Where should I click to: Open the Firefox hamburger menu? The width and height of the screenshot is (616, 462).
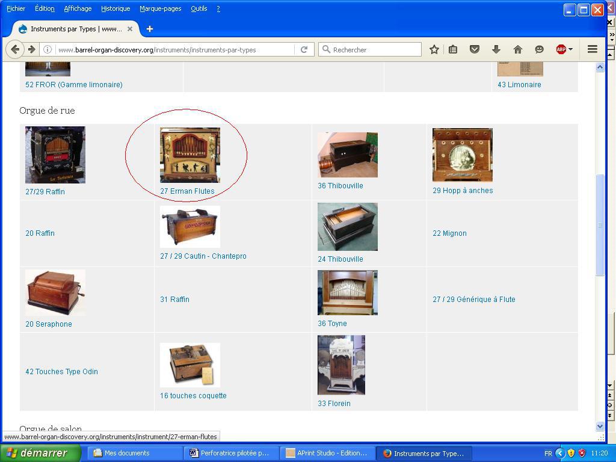(x=592, y=50)
